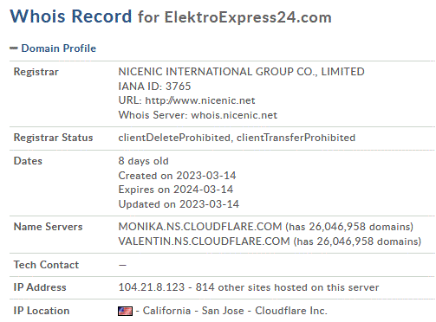Screen dimensions: 436x322
Task: Click the 104.21.8.123 IP address
Action: (152, 287)
